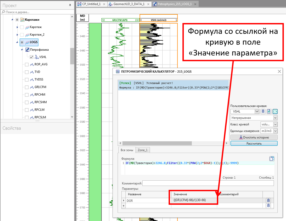Delete the user curve VSHL trash icon
286x221 pixels.
263,111
